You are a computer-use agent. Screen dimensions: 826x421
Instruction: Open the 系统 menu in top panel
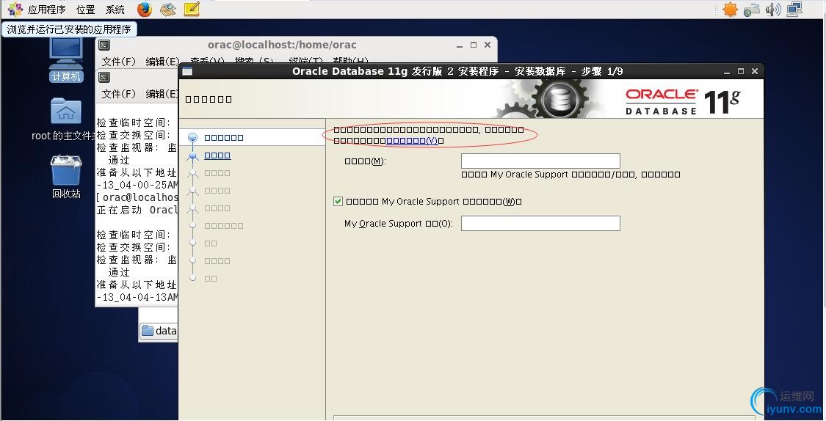click(x=115, y=10)
